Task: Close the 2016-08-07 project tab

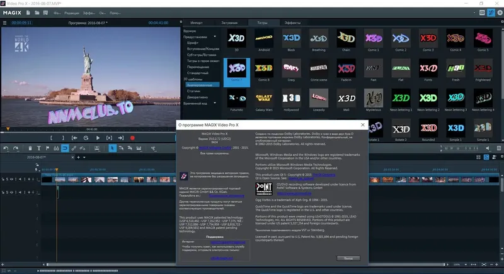Action: 72,157
